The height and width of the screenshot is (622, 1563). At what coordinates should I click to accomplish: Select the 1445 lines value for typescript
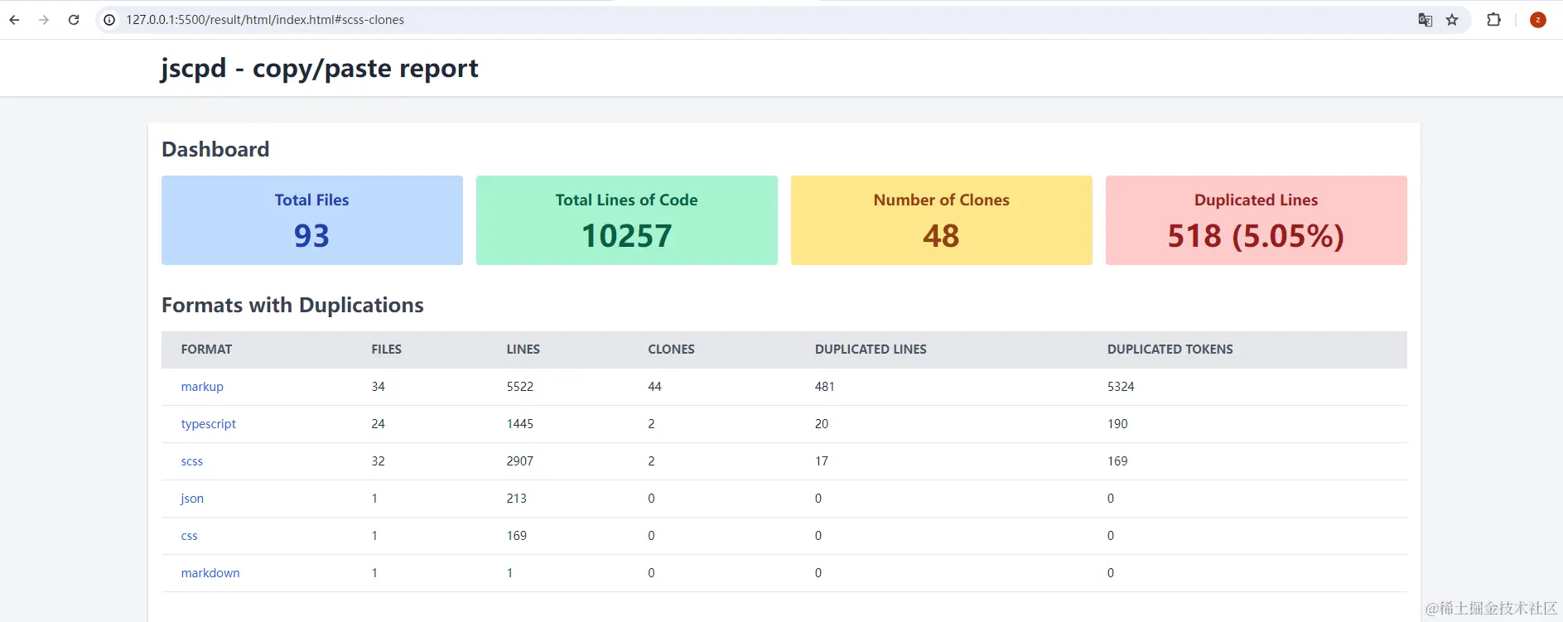520,424
